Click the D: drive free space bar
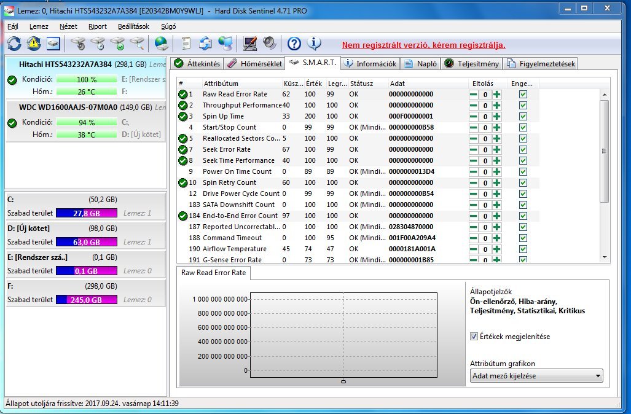Screen dimensions: 631x414 point(86,242)
